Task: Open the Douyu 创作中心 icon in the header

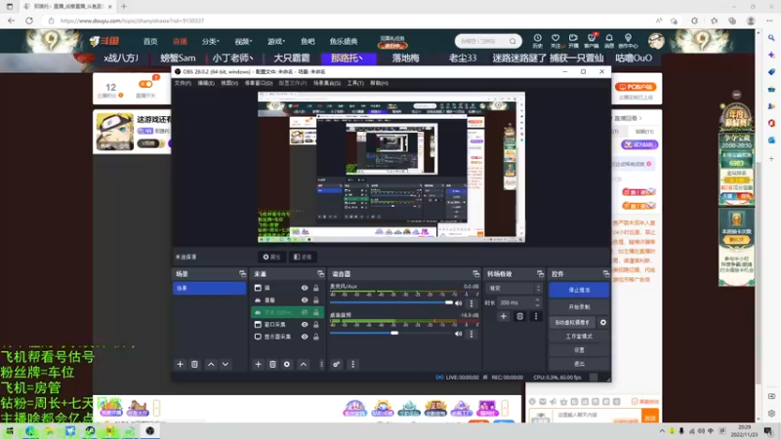Action: [628, 41]
